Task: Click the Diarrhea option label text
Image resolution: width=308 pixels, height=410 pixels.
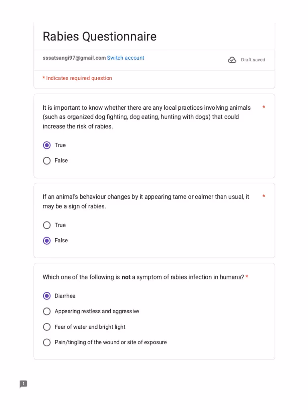Action: click(65, 296)
